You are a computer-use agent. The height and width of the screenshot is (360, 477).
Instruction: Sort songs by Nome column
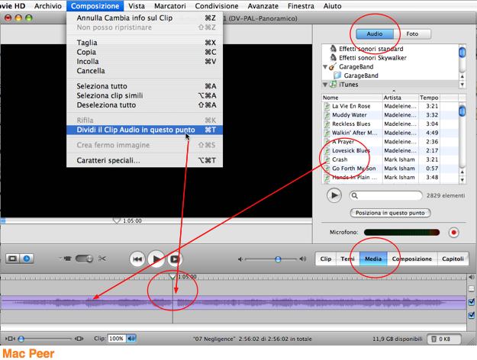tap(352, 98)
